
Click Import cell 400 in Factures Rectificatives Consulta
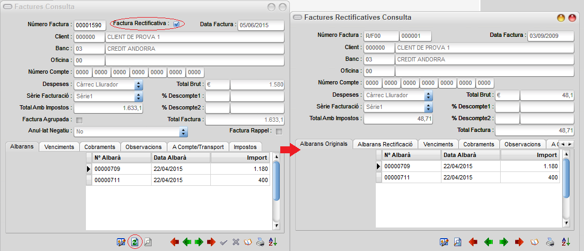(530, 178)
